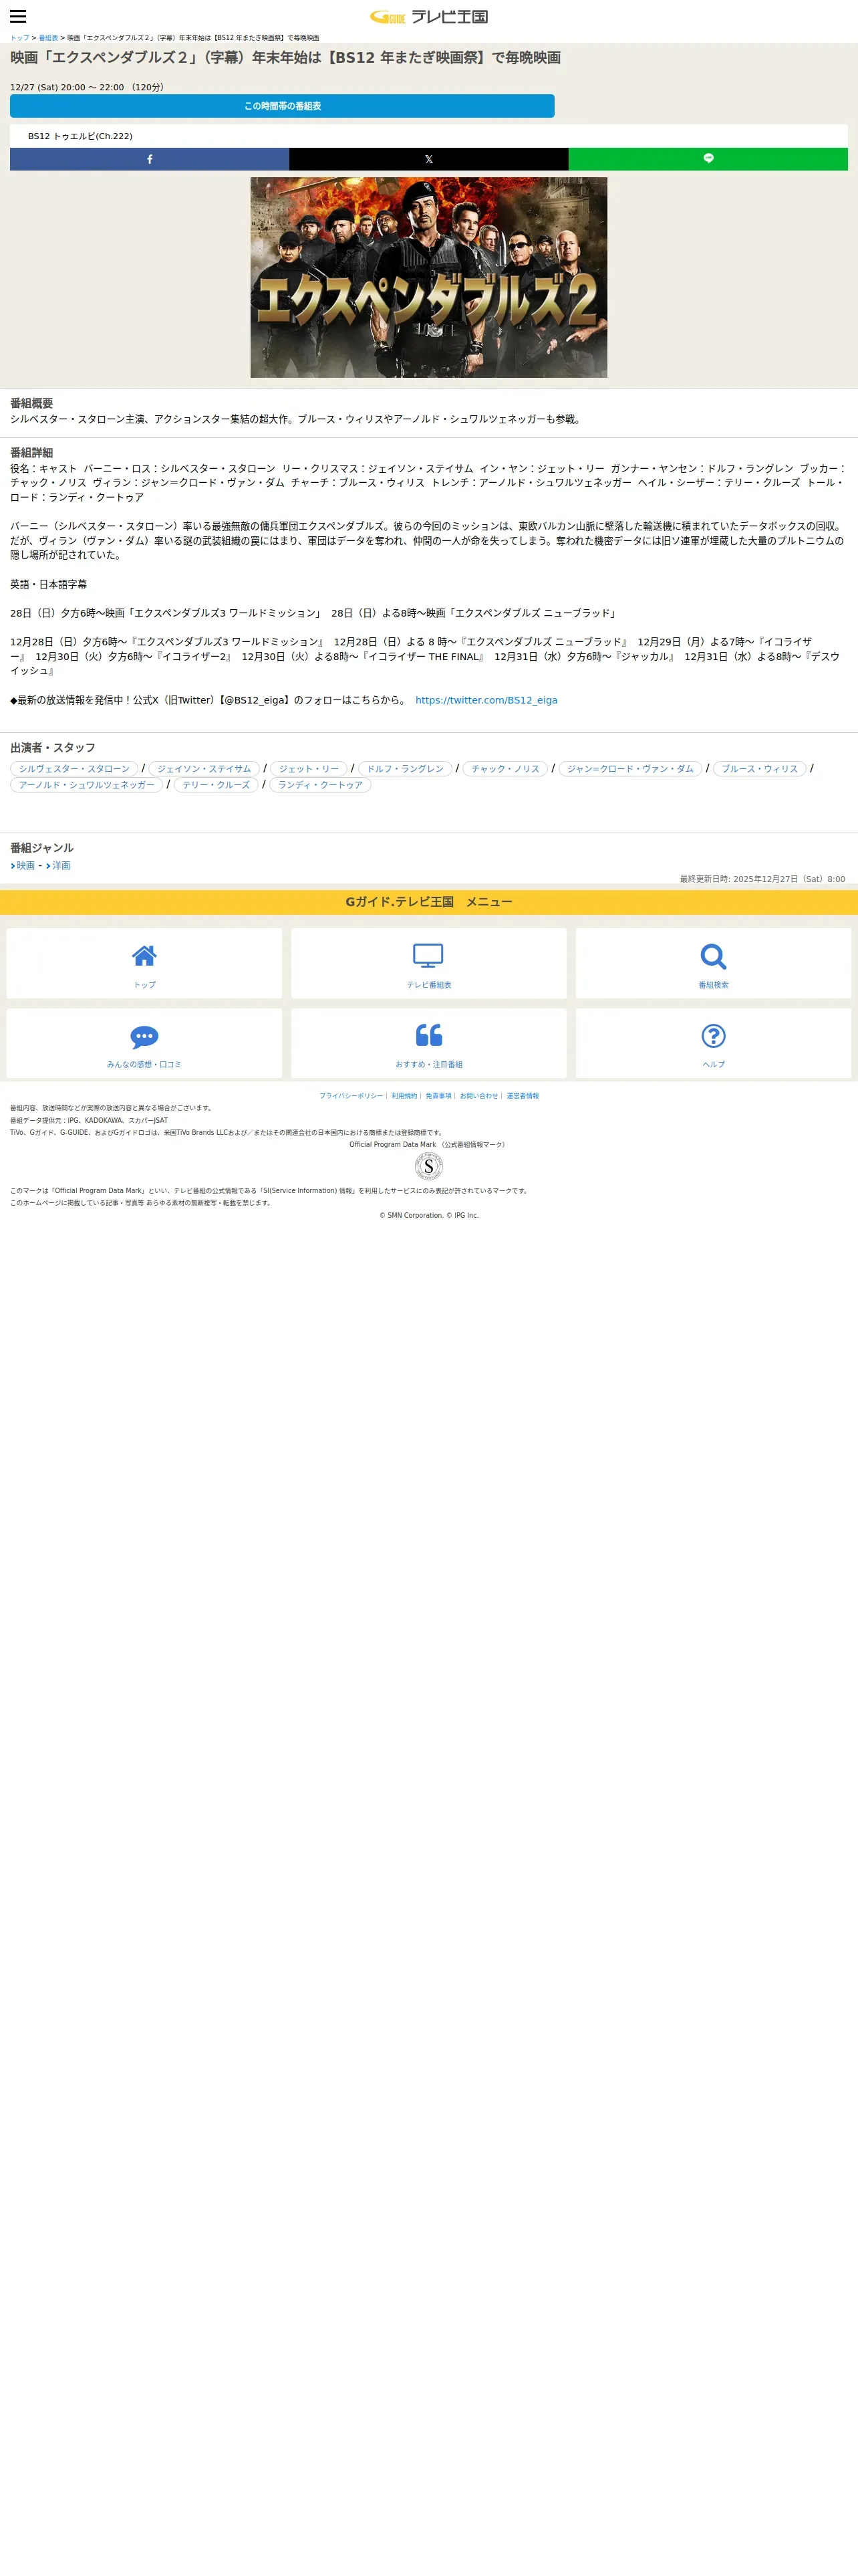Click speech bubble icon みんなの感想・口コミ
The height and width of the screenshot is (2576, 858).
pyautogui.click(x=144, y=1043)
